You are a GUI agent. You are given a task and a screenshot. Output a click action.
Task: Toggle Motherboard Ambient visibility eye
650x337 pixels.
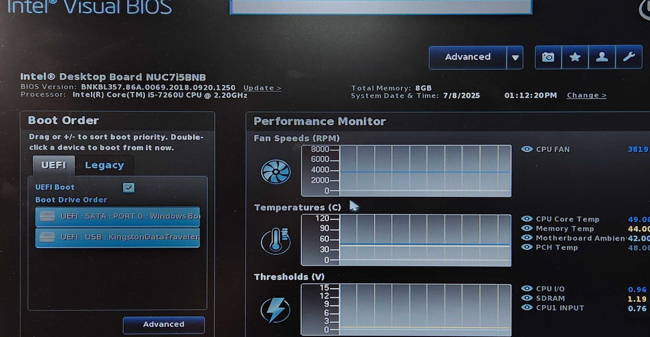coord(527,238)
